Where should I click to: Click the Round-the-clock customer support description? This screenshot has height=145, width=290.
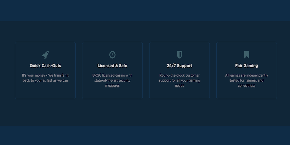tap(180, 80)
